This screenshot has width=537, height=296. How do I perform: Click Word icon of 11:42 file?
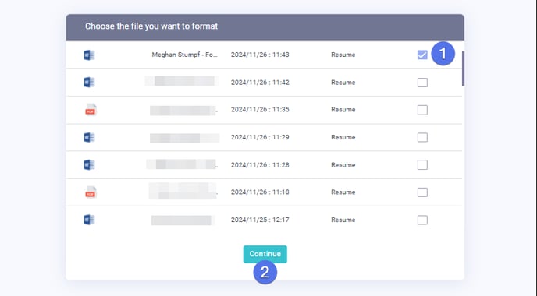pos(89,83)
